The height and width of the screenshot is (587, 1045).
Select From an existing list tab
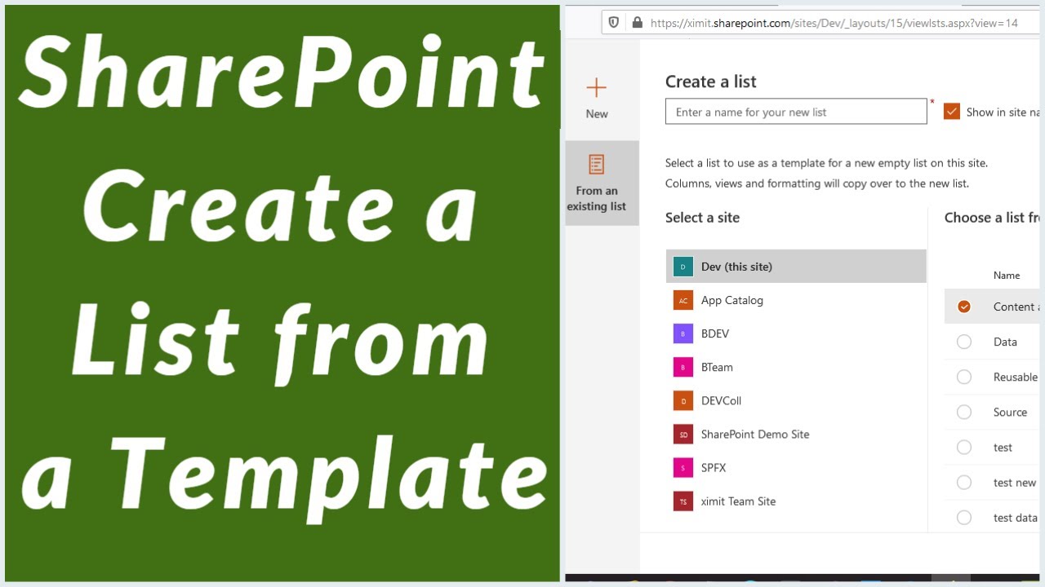click(x=602, y=183)
